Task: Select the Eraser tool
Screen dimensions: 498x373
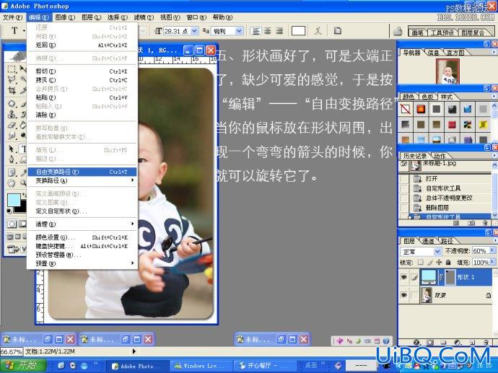Action: (12, 125)
